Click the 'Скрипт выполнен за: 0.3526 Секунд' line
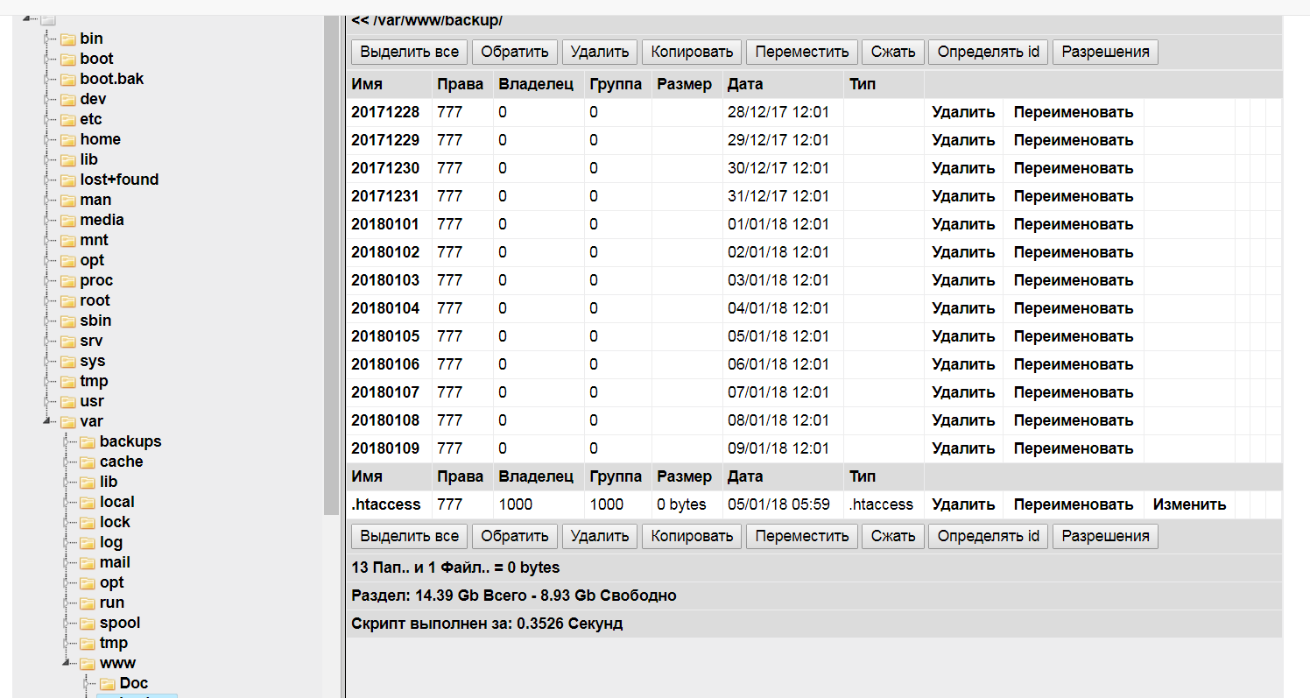Screen dimensions: 1310x698 pos(487,624)
